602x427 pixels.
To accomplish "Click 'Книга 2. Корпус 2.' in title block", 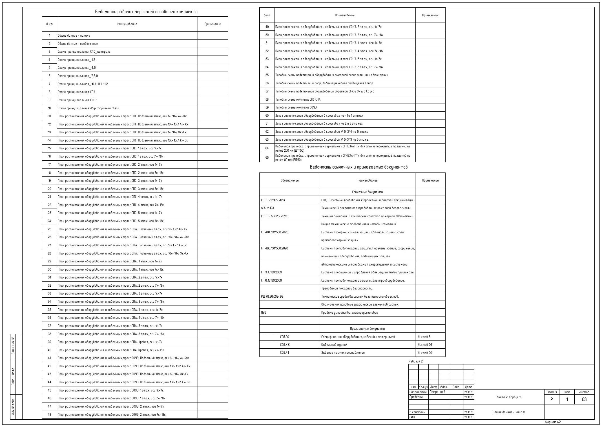I will (x=509, y=397).
